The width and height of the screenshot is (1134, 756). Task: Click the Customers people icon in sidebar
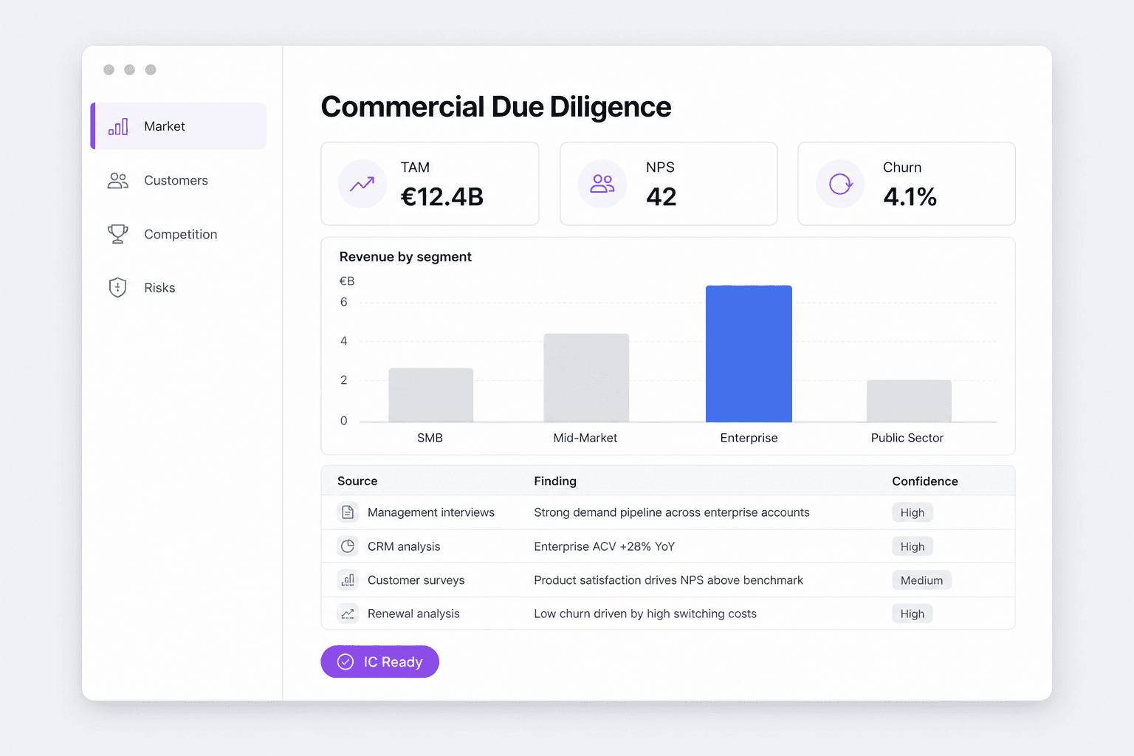(118, 181)
